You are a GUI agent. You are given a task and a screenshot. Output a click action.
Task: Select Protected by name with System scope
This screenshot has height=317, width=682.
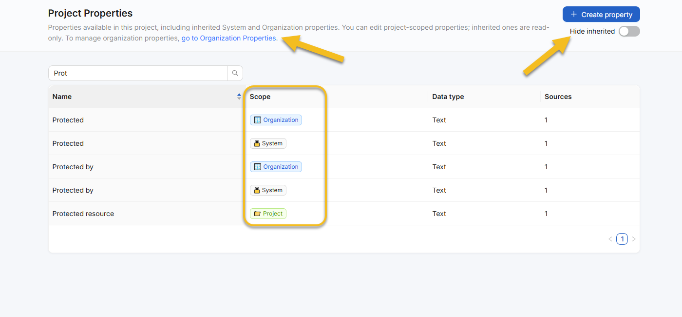(73, 190)
